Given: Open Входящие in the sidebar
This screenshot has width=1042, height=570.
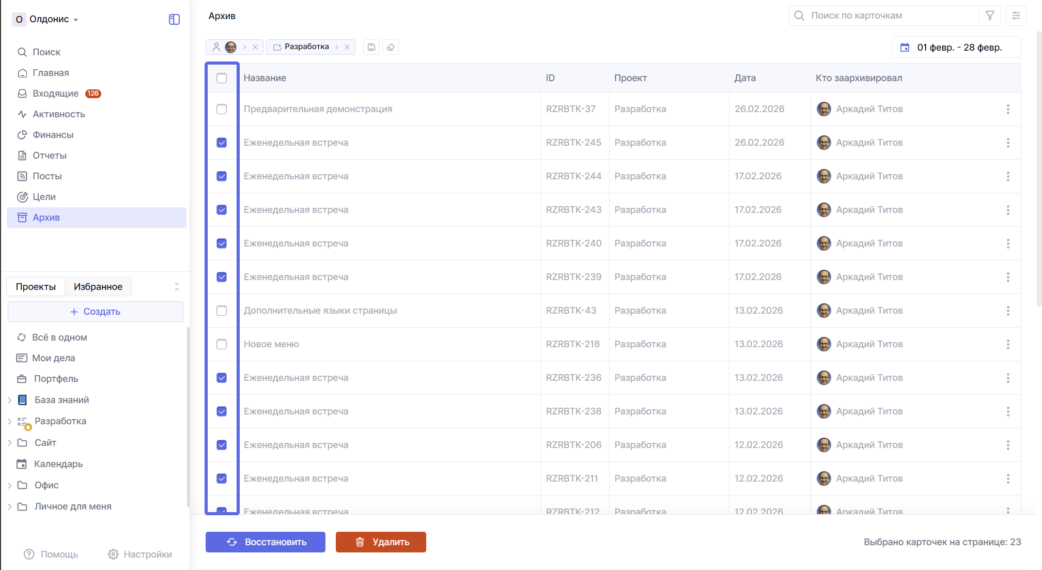Looking at the screenshot, I should pyautogui.click(x=55, y=94).
